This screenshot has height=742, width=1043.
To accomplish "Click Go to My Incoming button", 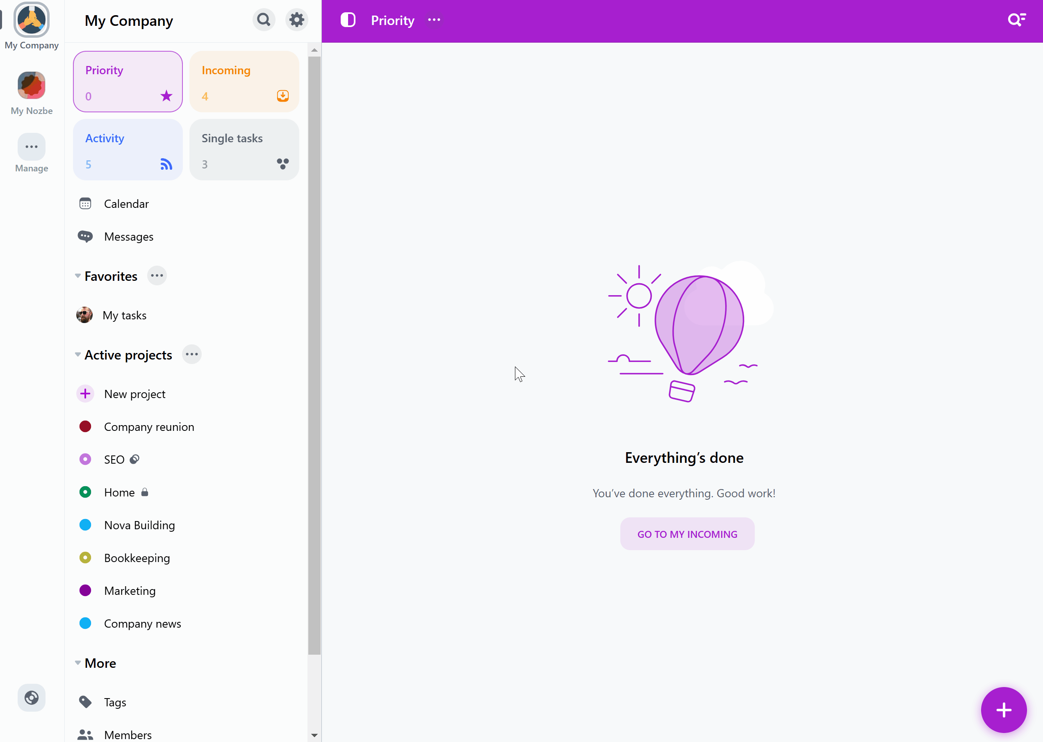I will pyautogui.click(x=686, y=533).
